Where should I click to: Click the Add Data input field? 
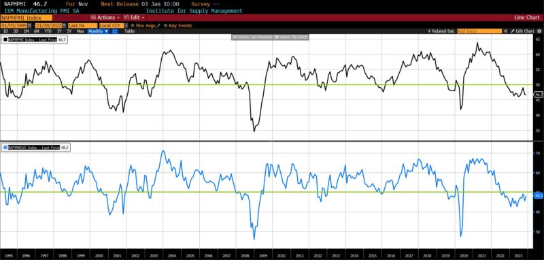[x=479, y=31]
